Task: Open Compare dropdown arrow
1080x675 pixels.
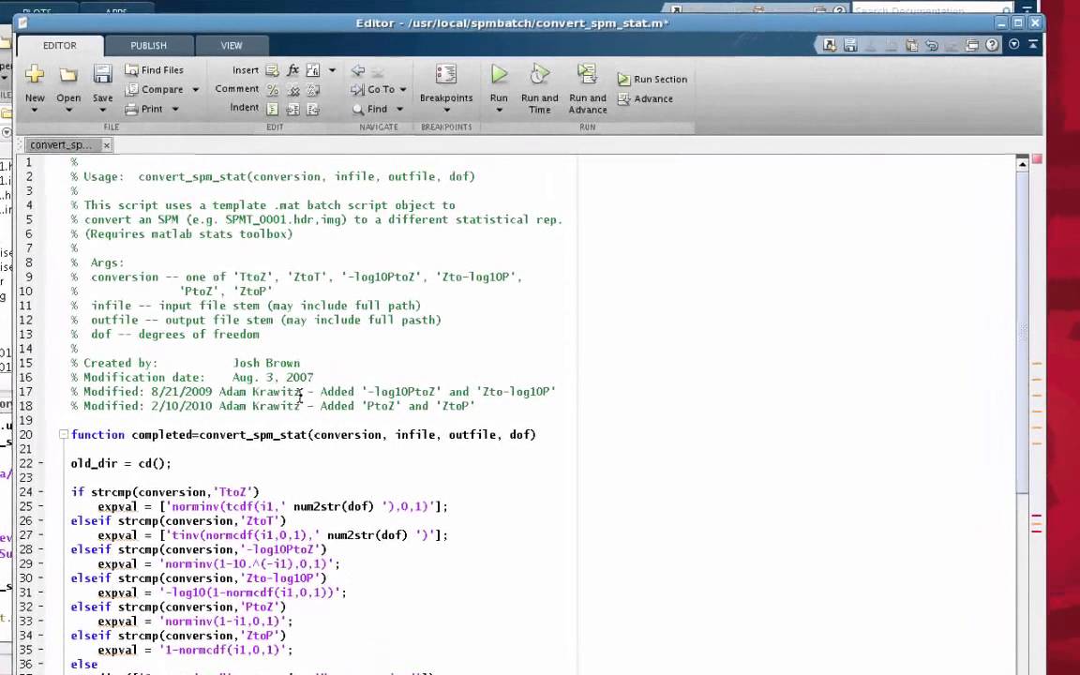Action: pyautogui.click(x=196, y=90)
